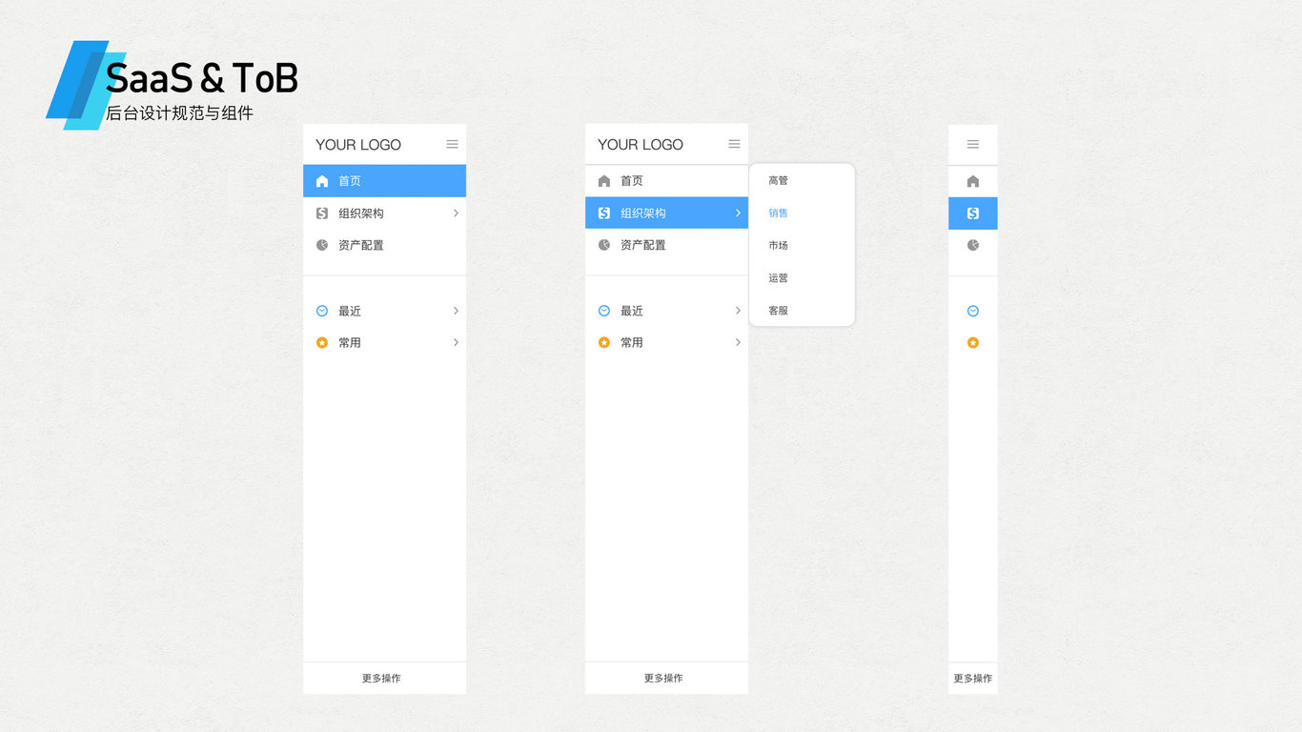
Task: Select 组织架构 label in left sidebar
Action: 361,213
